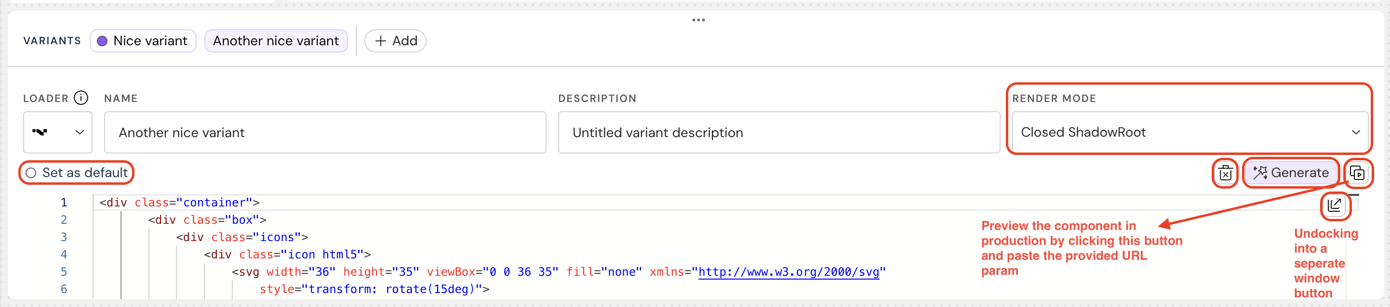Select the Set as default radio button

[31, 173]
